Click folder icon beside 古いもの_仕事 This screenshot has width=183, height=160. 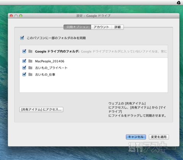coord(30,74)
